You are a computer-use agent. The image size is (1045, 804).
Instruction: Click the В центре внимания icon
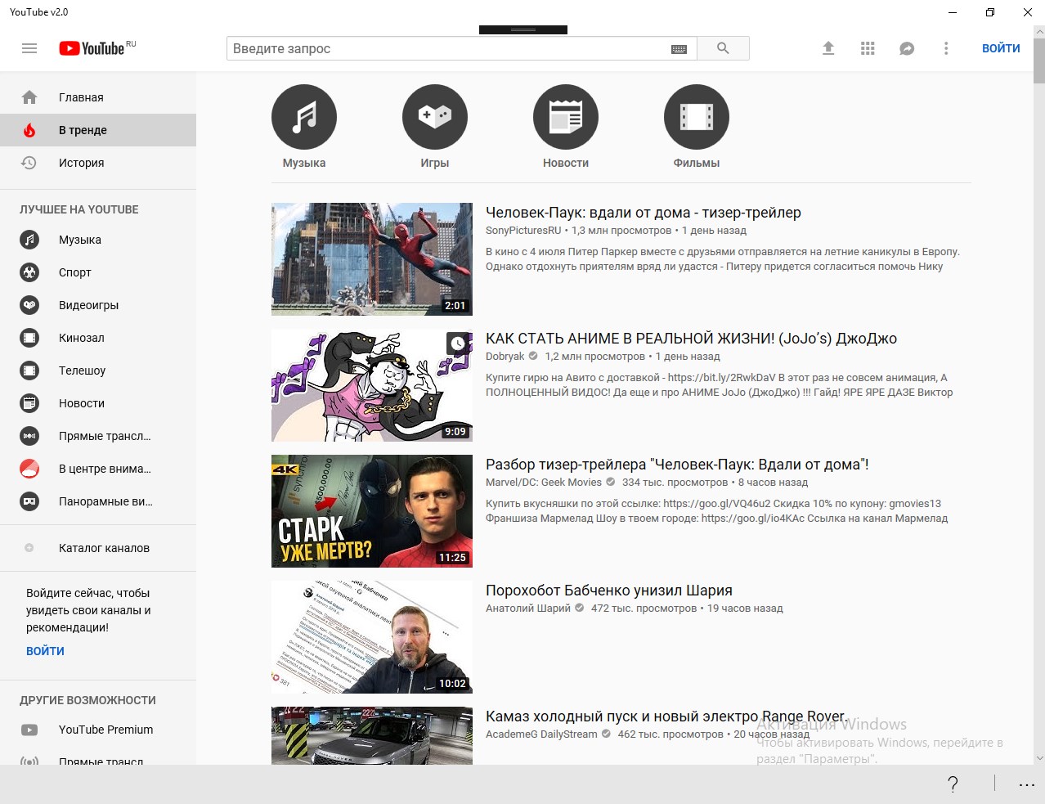point(29,469)
